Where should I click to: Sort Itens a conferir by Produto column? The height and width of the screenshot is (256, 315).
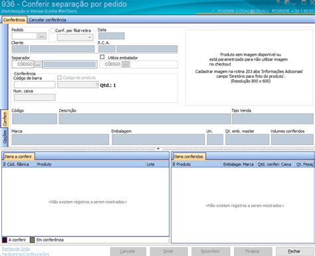[x=91, y=164]
